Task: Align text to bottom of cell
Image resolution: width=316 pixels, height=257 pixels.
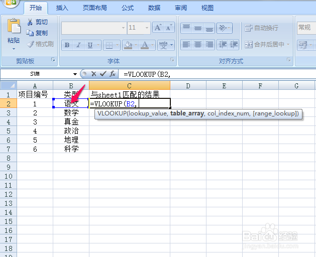Action: [209, 28]
